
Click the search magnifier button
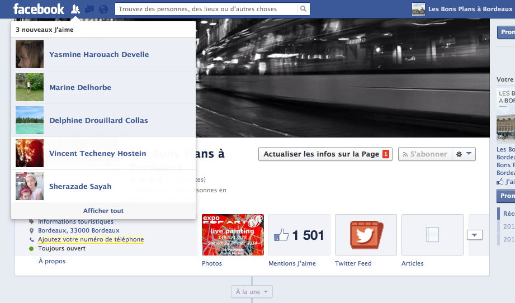[304, 9]
